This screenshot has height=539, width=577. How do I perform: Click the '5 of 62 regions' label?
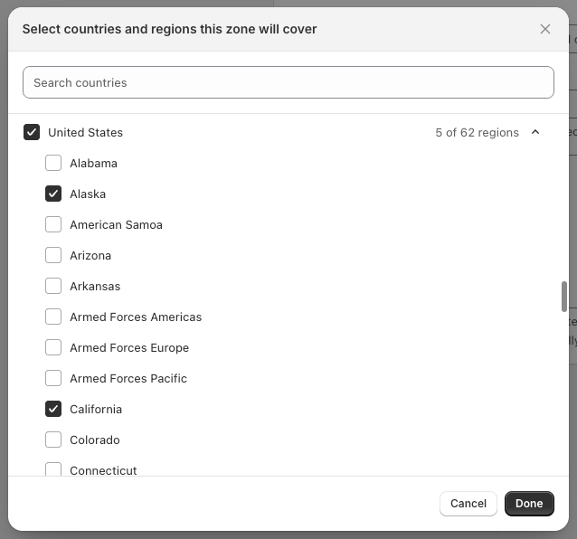477,132
